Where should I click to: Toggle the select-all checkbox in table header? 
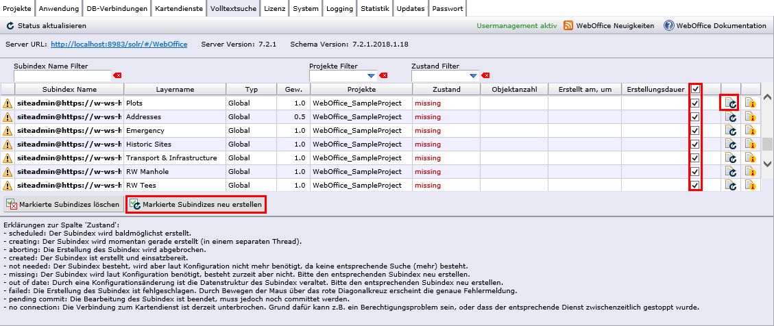(696, 89)
